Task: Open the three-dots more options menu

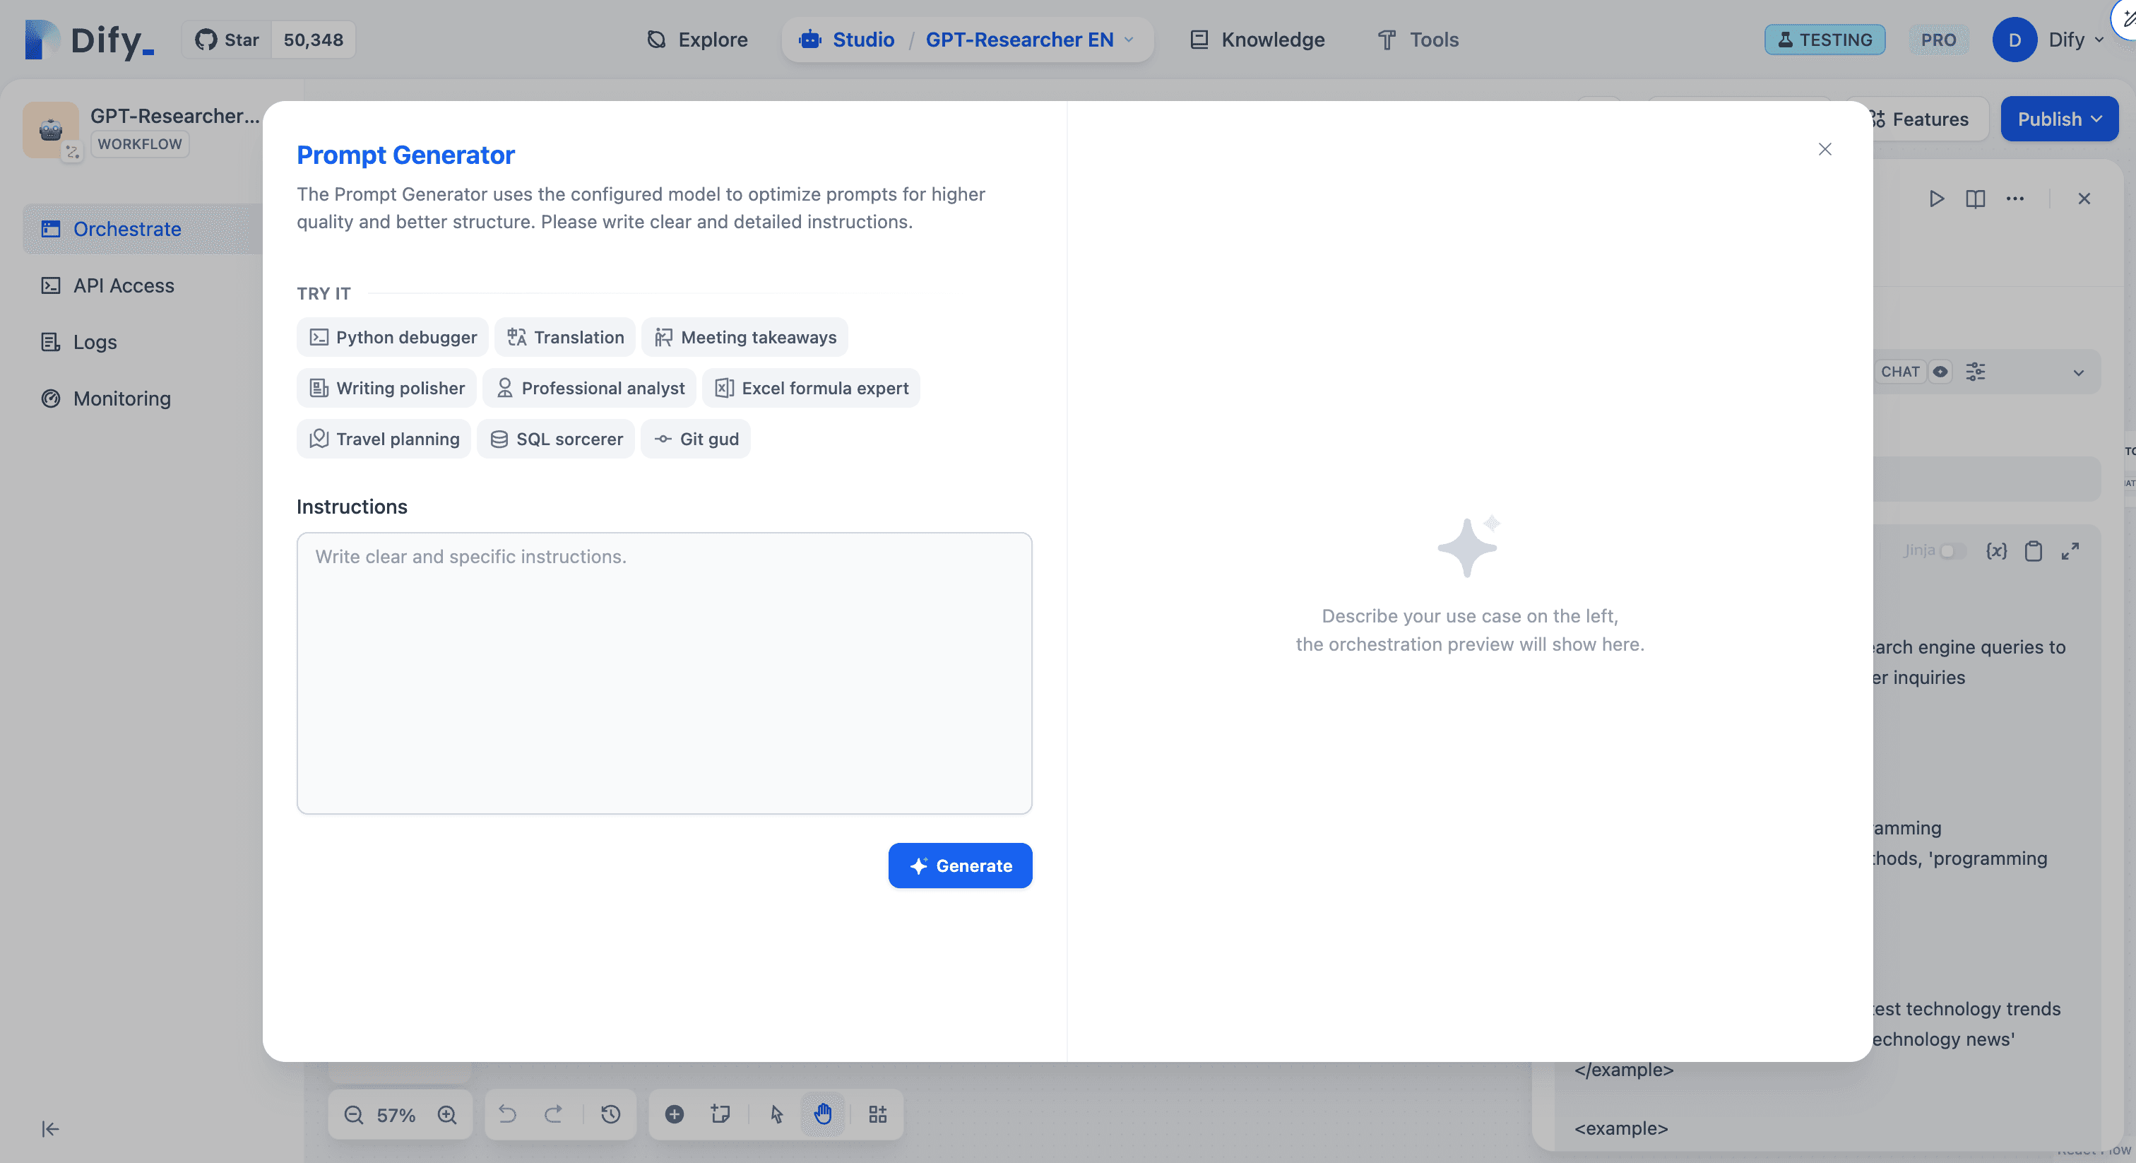Action: pos(2015,199)
